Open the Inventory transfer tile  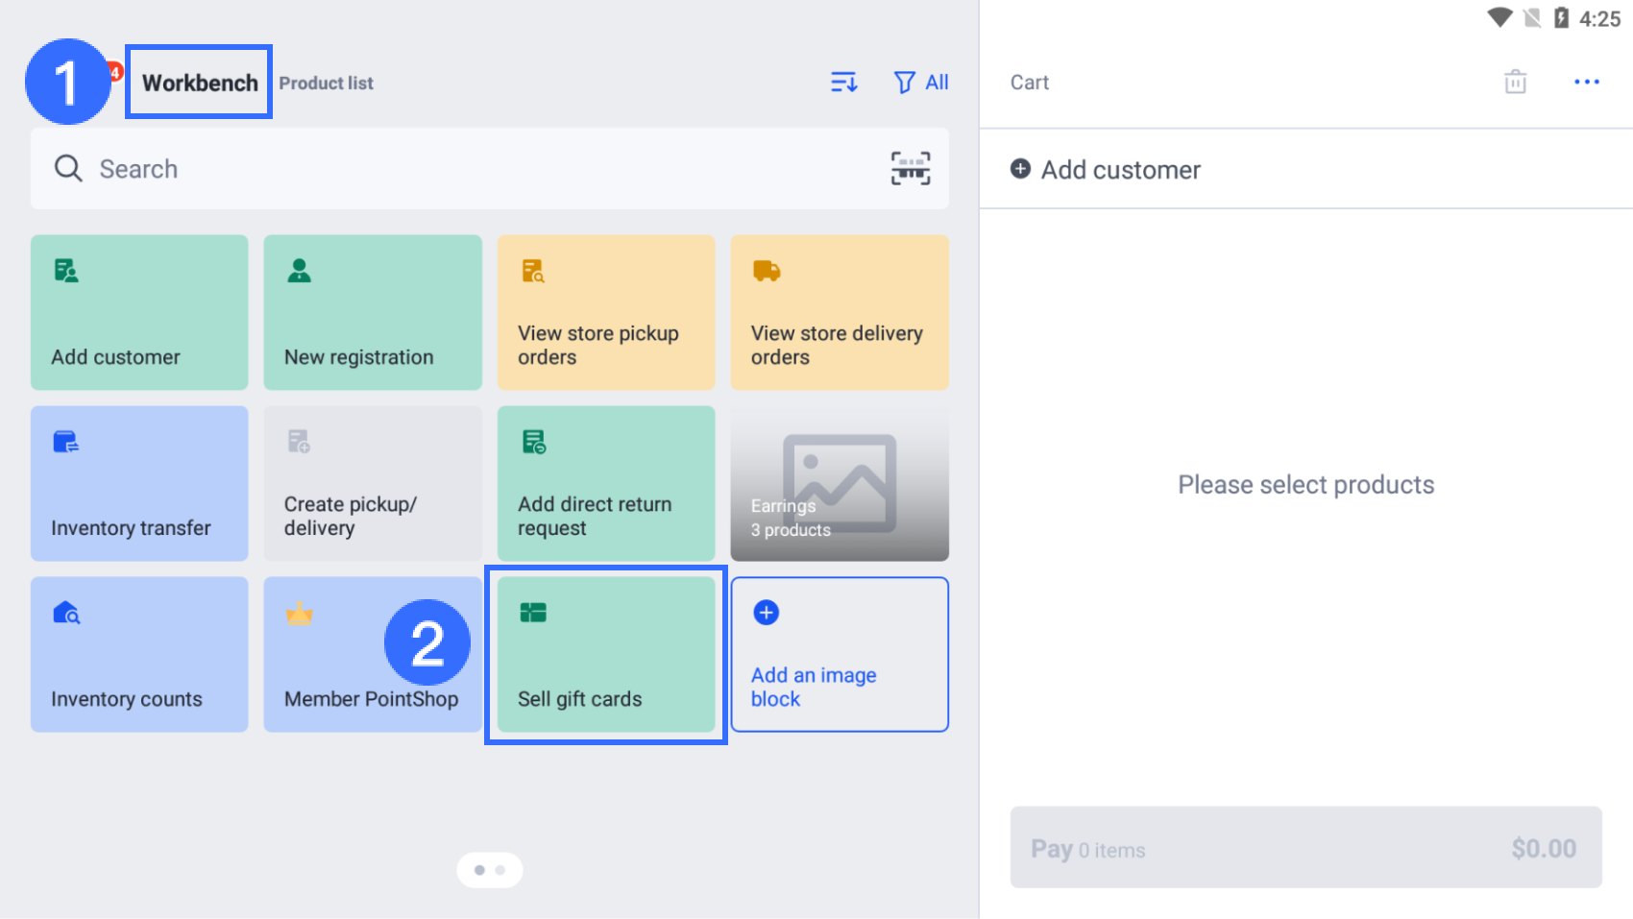[139, 483]
